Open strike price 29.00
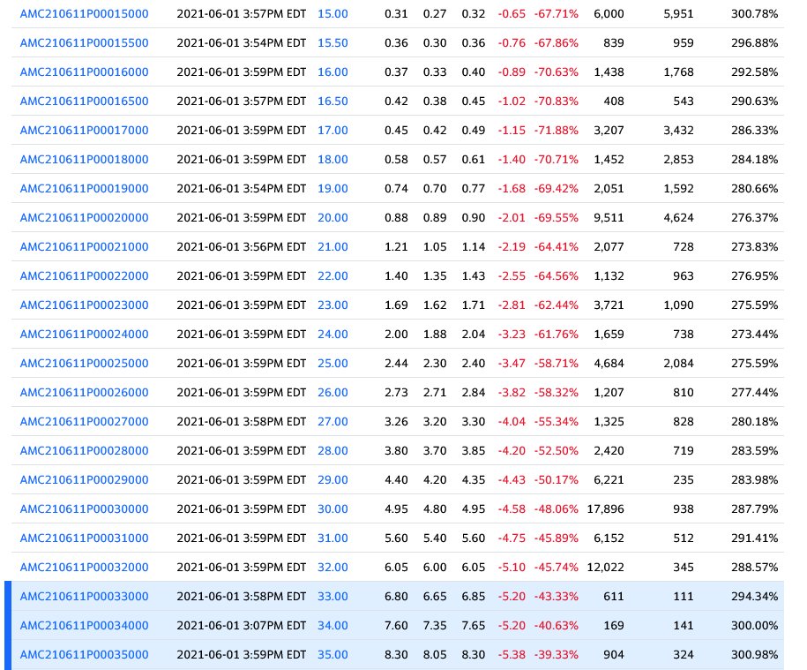 [333, 479]
